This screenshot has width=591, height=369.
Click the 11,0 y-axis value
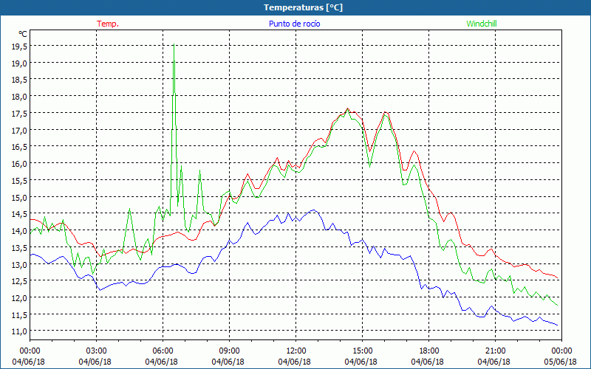[20, 331]
